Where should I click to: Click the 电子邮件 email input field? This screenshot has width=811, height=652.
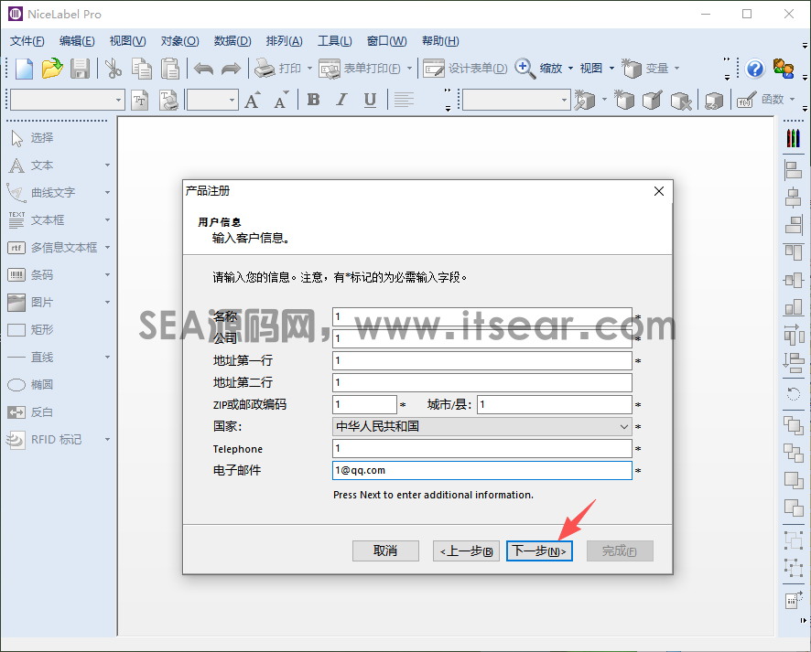click(x=482, y=471)
